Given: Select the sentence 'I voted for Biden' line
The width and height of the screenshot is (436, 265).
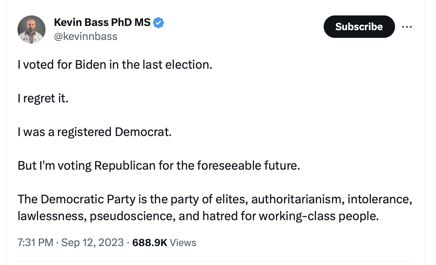Looking at the screenshot, I should (115, 64).
